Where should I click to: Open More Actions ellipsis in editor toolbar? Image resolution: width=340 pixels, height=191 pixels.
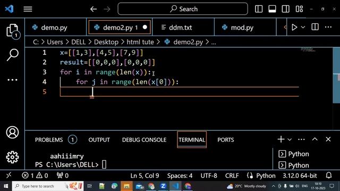[328, 27]
